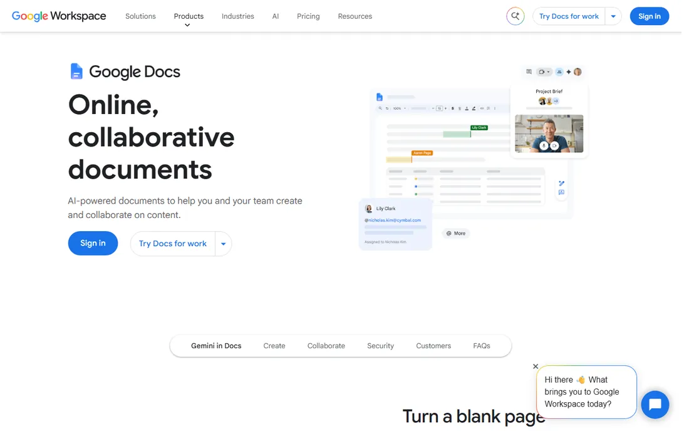Viewport: 689px width, 431px height.
Task: Click the Turn a blank page heading
Action: [474, 417]
